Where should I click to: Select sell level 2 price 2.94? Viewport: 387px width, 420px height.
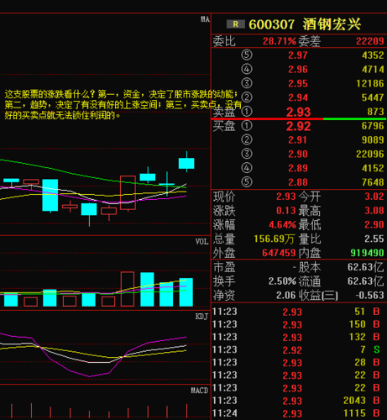[x=298, y=97]
